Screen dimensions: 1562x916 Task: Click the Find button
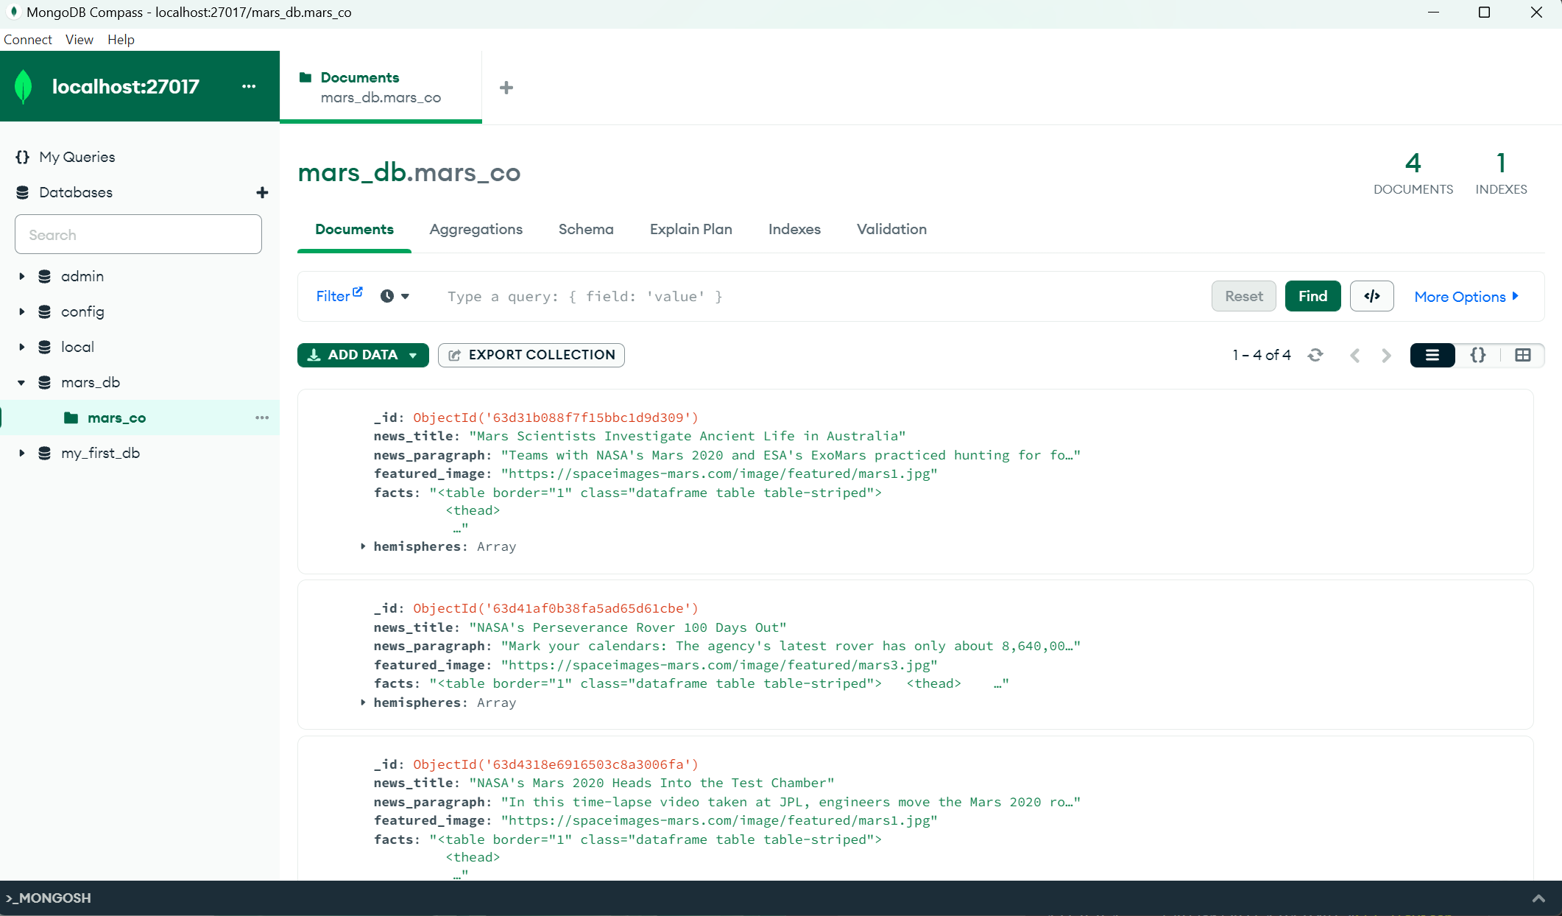click(1312, 296)
